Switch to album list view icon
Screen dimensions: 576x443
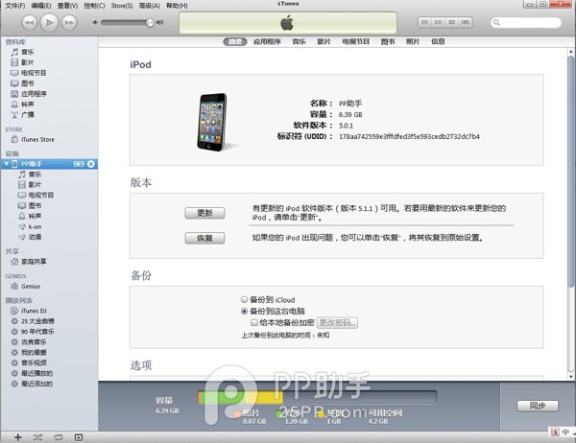pos(439,22)
